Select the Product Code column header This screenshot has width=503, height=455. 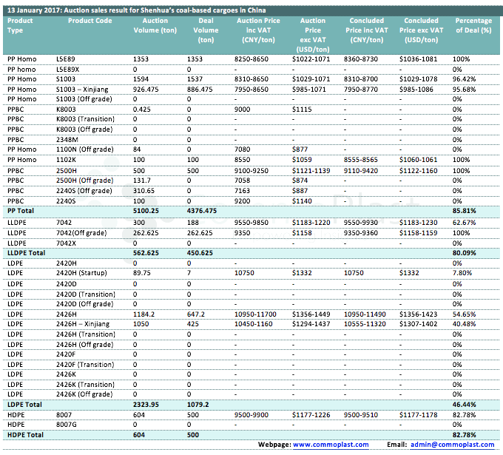pos(90,21)
